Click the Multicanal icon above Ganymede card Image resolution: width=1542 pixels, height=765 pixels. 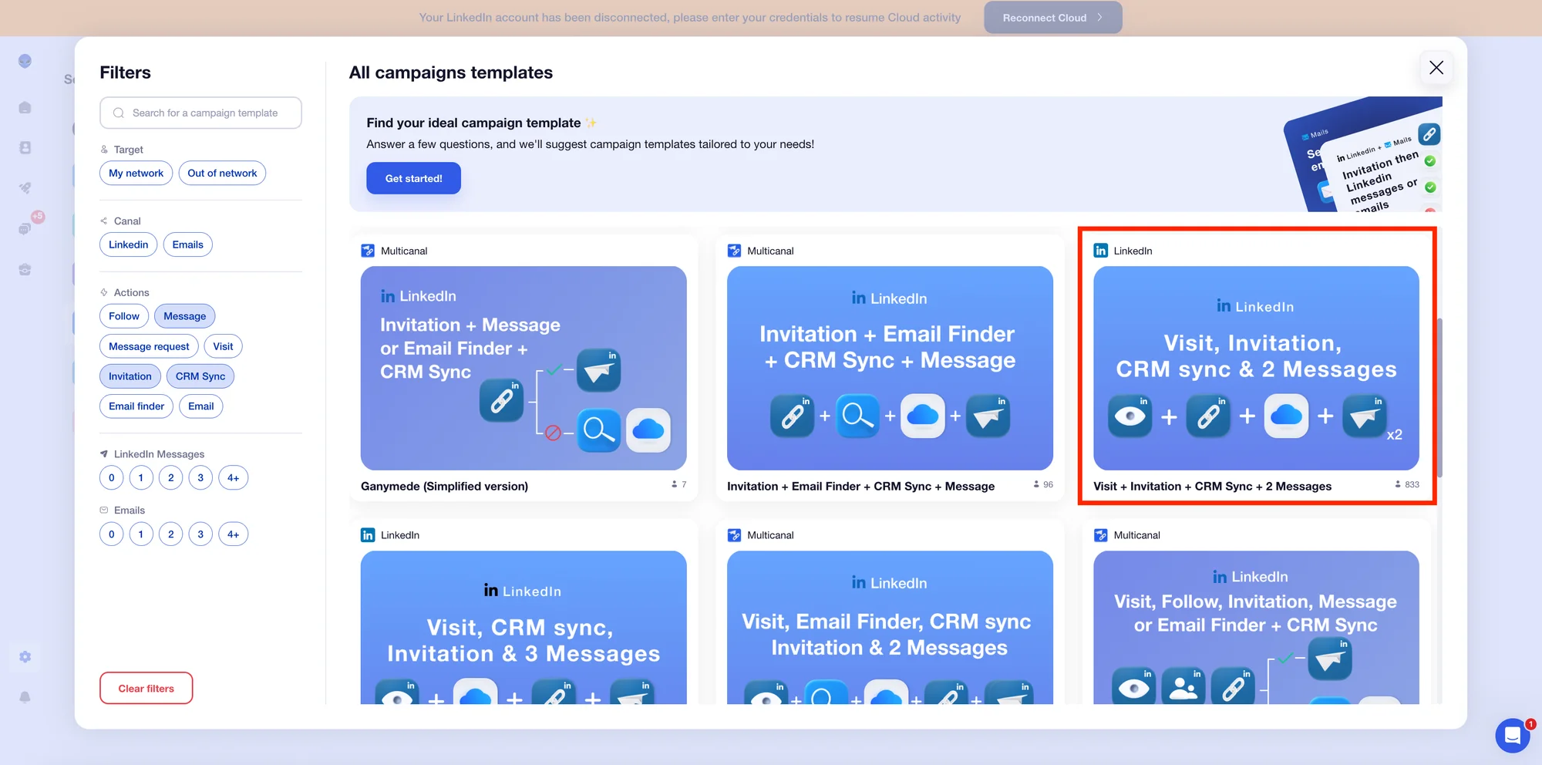[x=368, y=251]
